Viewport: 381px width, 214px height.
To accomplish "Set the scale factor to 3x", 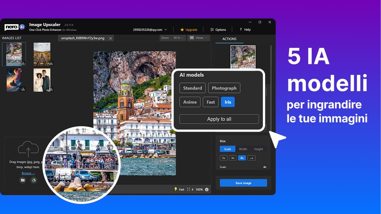I will tap(233, 158).
